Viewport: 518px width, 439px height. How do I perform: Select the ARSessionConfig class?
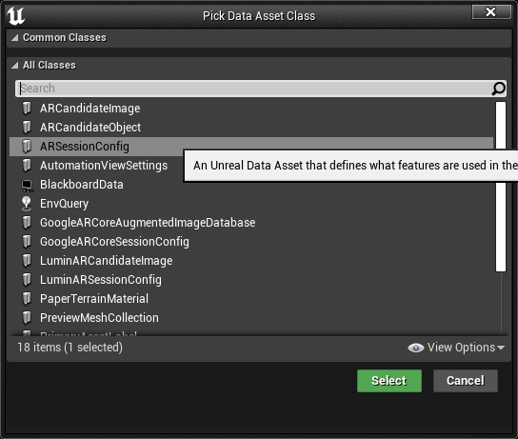[251, 147]
